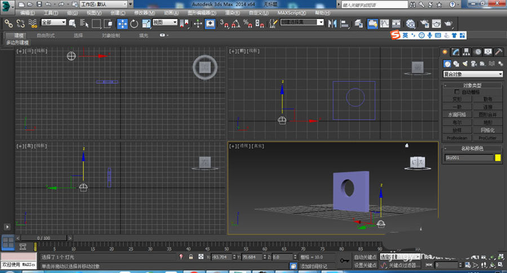
Task: Select the Cameras category icon
Action: 474,64
